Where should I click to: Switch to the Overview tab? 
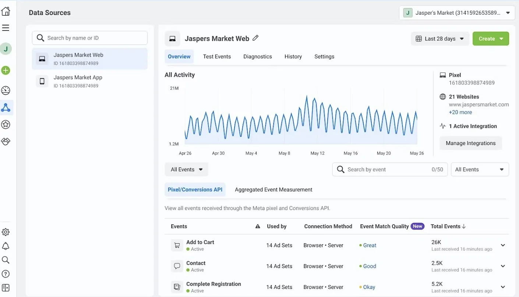(179, 57)
